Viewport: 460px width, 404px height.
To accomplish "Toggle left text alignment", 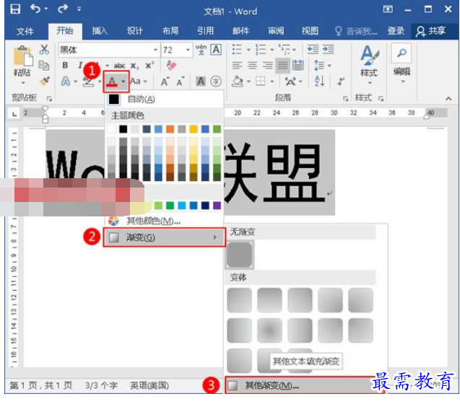I will 237,65.
